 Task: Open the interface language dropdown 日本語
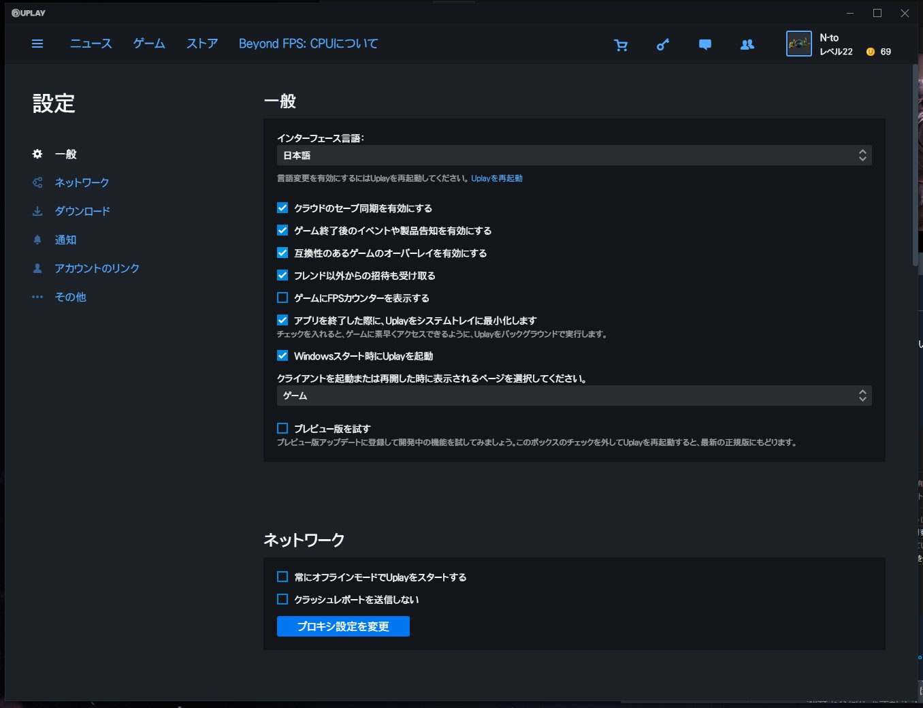point(574,155)
